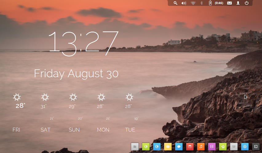Click the TUE forecast label

[130, 130]
